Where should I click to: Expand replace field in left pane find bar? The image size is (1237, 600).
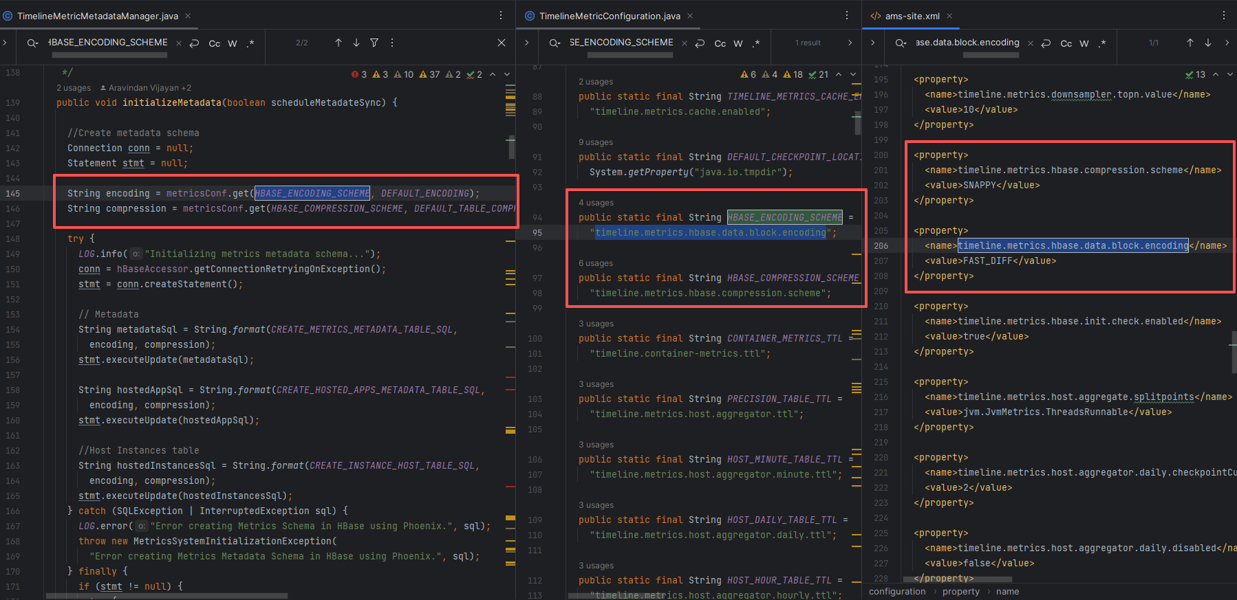[x=5, y=43]
